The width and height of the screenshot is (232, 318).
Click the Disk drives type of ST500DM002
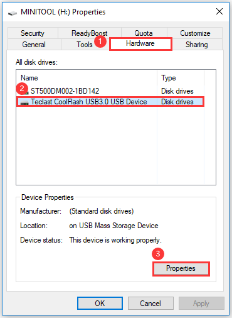[177, 91]
